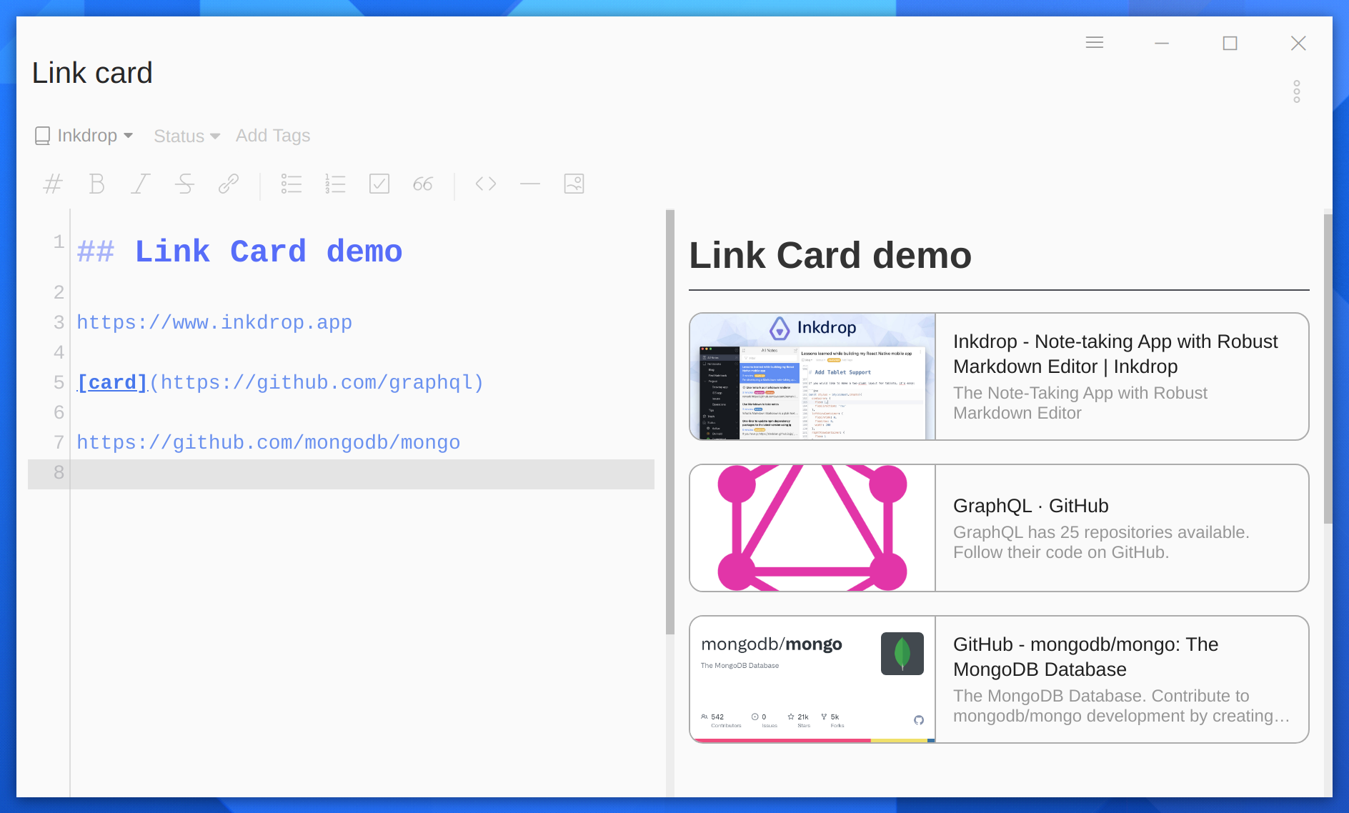Click the editor pane scrollbar
Image resolution: width=1349 pixels, height=813 pixels.
[x=669, y=422]
